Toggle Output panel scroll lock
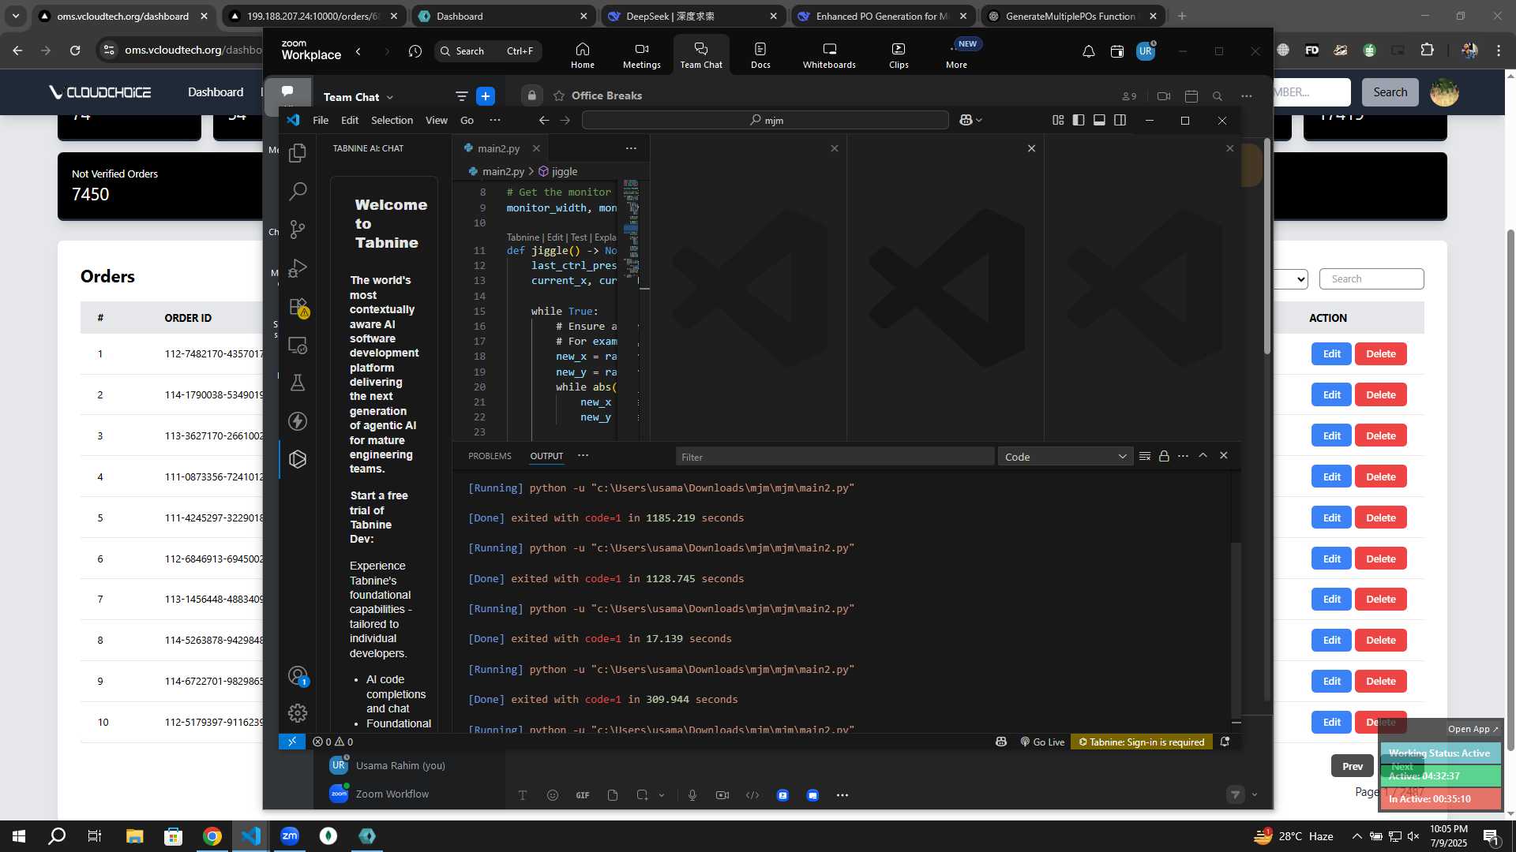The image size is (1516, 852). (x=1164, y=456)
